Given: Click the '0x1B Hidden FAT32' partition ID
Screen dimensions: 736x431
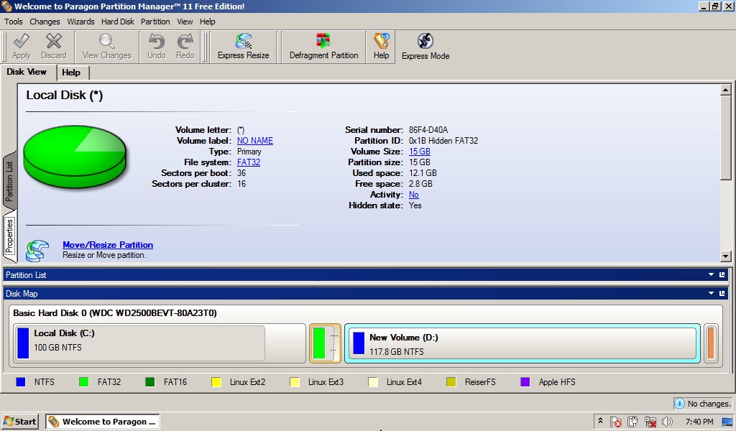Looking at the screenshot, I should pyautogui.click(x=443, y=141).
